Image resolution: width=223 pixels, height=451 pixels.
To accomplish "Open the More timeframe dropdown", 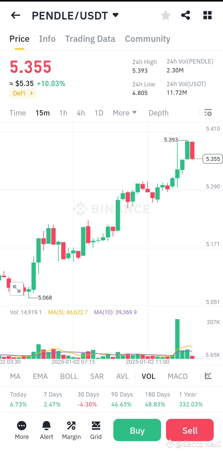I will [x=125, y=113].
